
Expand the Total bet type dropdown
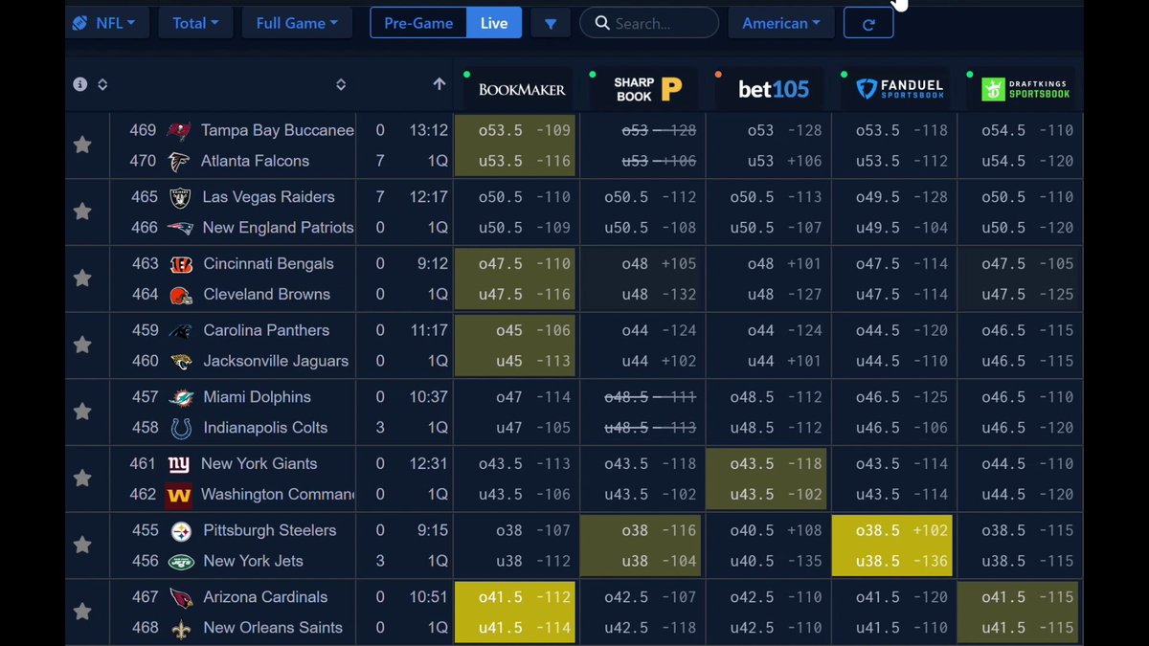click(195, 23)
